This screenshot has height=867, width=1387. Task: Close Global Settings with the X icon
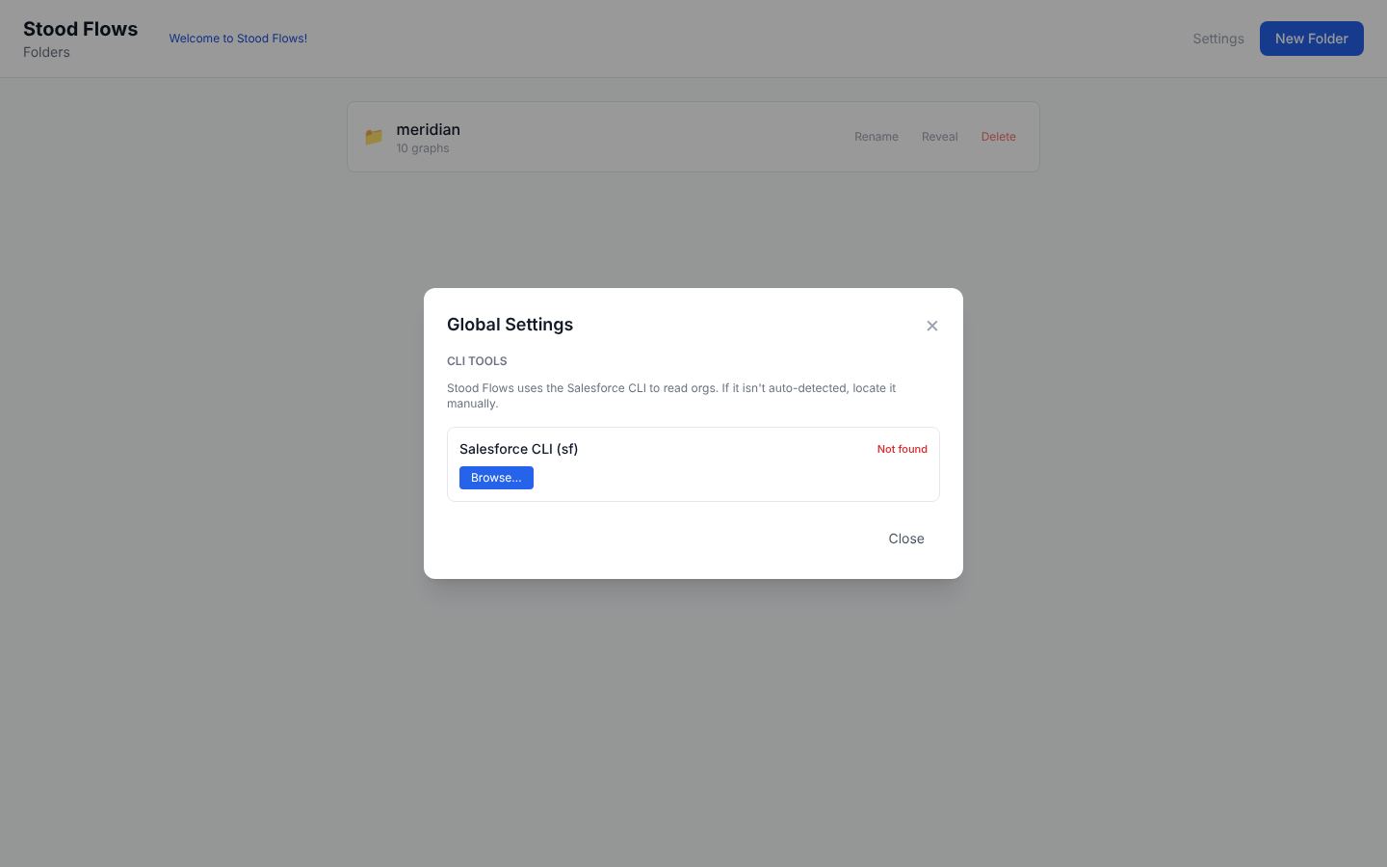pyautogui.click(x=931, y=326)
